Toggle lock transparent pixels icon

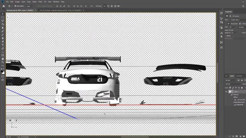click(x=230, y=88)
